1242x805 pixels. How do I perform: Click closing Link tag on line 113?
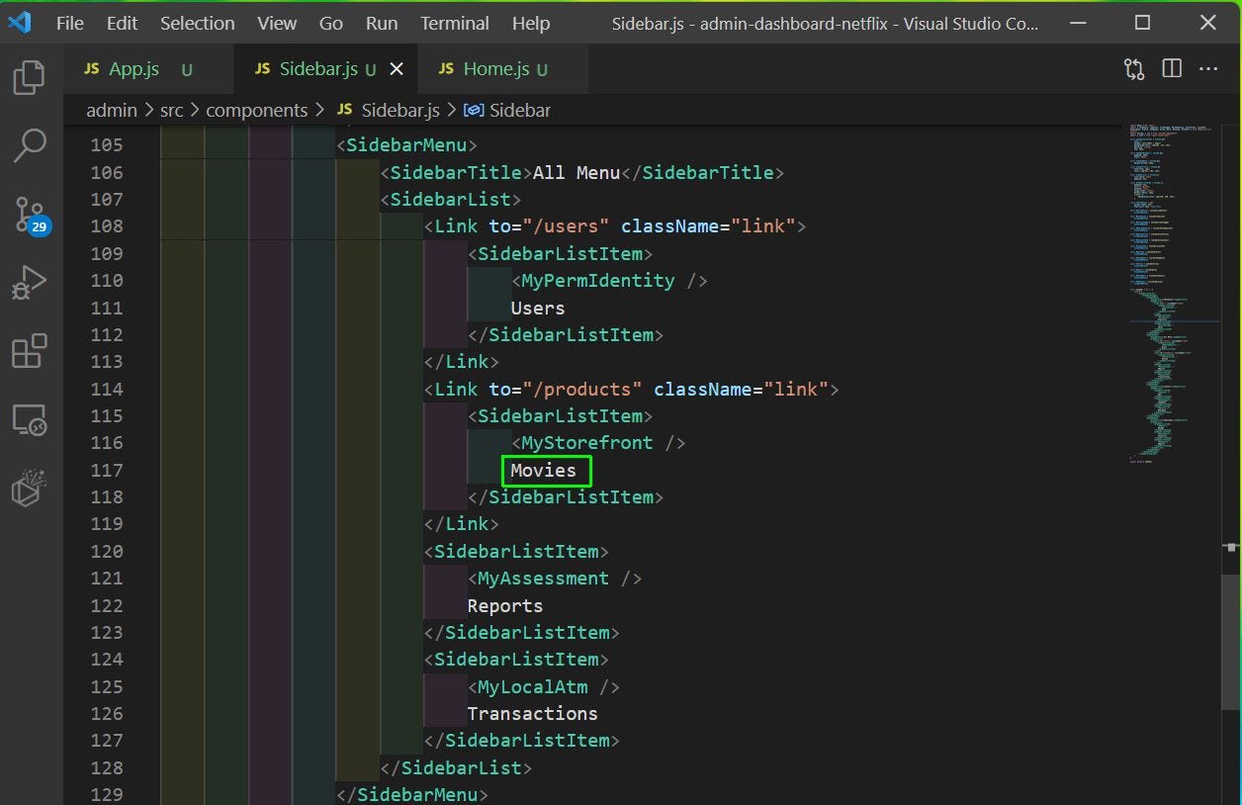462,362
